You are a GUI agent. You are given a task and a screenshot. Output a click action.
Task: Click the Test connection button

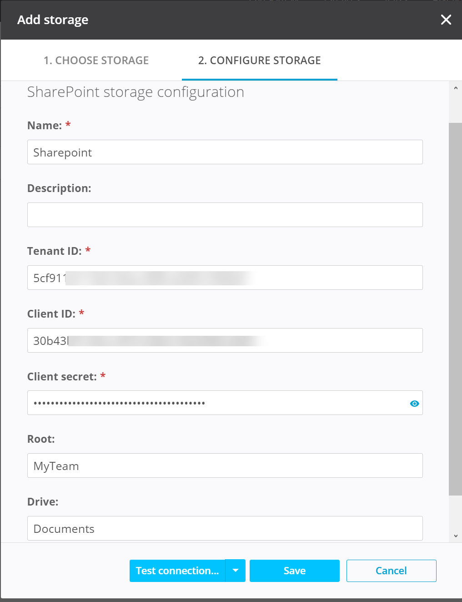177,571
